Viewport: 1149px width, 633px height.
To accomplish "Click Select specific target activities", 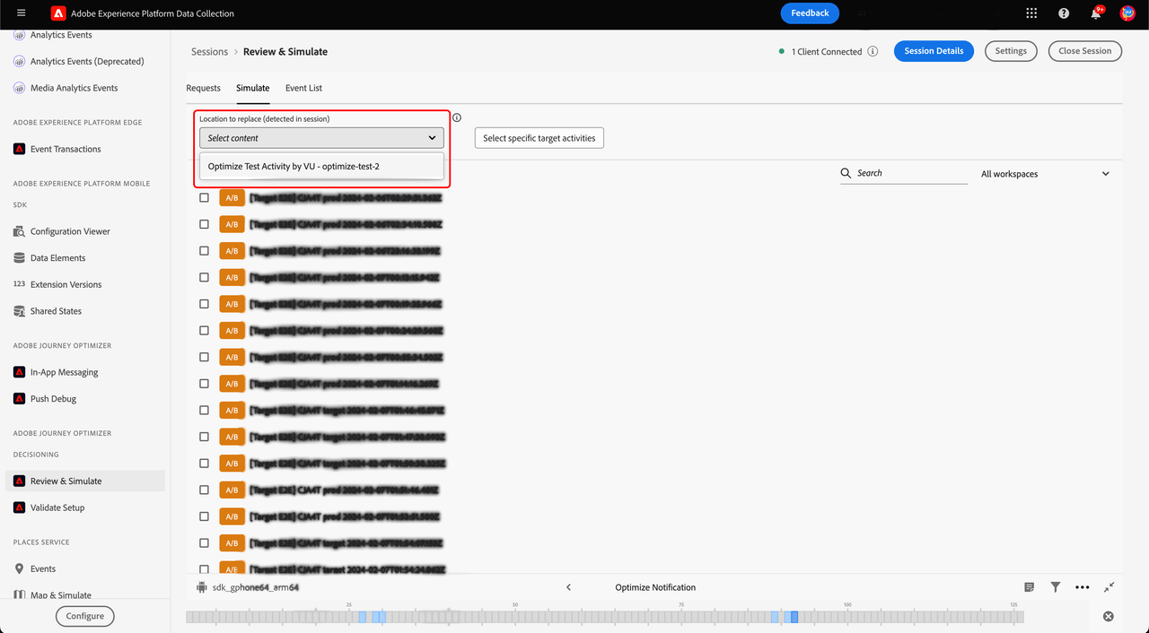I will coord(539,138).
